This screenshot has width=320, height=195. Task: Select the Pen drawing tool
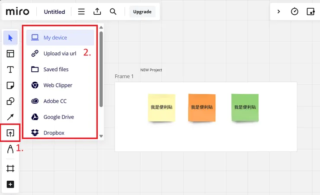[10, 149]
